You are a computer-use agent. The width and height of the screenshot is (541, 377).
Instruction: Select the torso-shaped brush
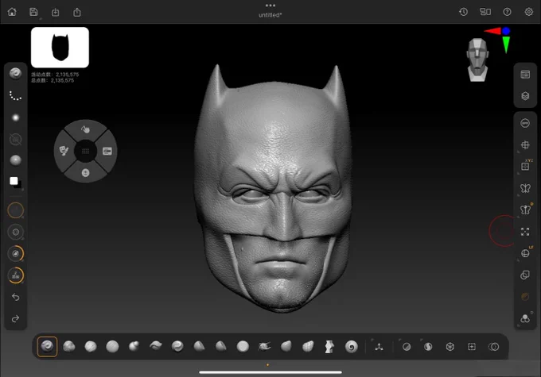pyautogui.click(x=329, y=347)
